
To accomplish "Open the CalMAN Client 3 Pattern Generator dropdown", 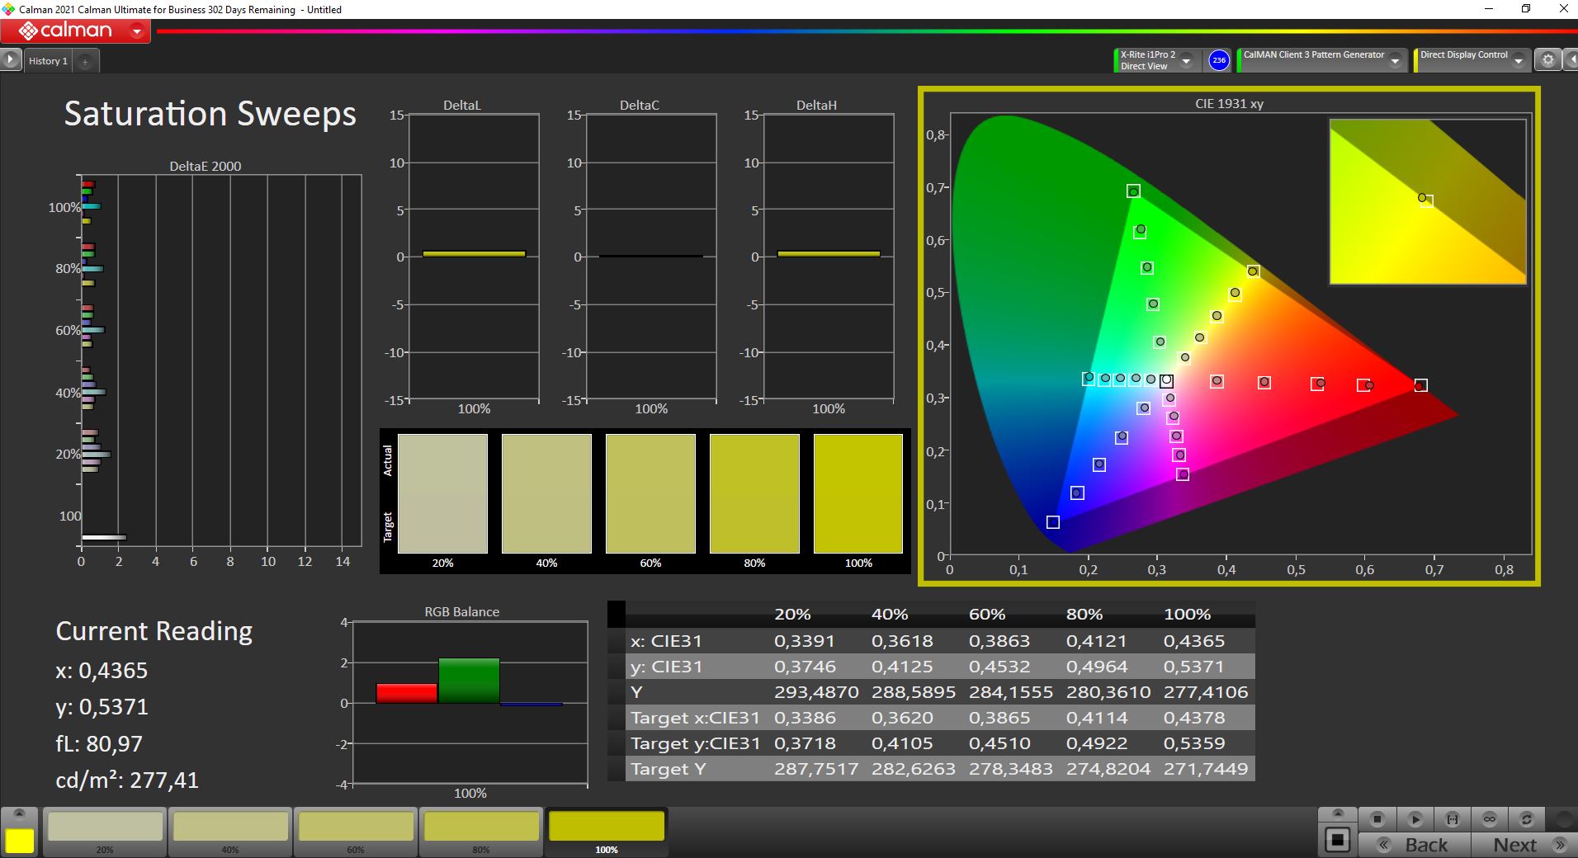I will pyautogui.click(x=1395, y=61).
